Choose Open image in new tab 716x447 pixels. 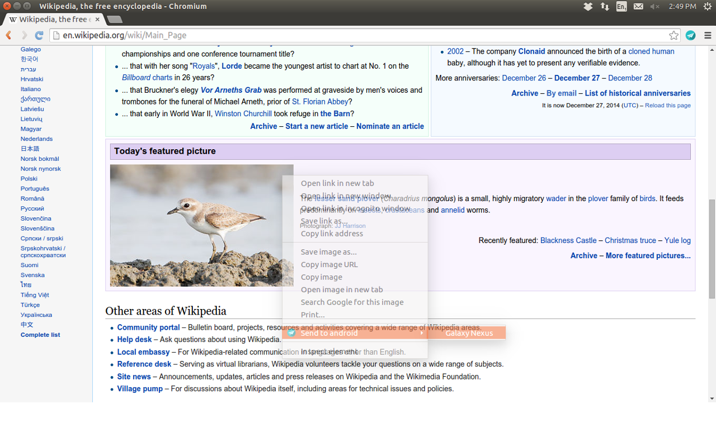[342, 289]
